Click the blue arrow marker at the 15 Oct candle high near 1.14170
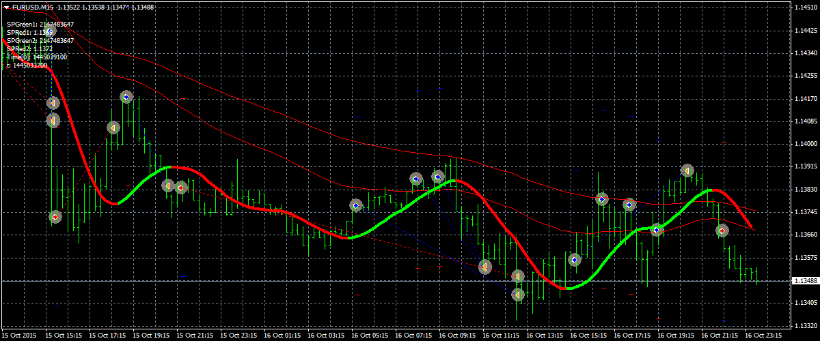Image resolution: width=820 pixels, height=341 pixels. (126, 98)
